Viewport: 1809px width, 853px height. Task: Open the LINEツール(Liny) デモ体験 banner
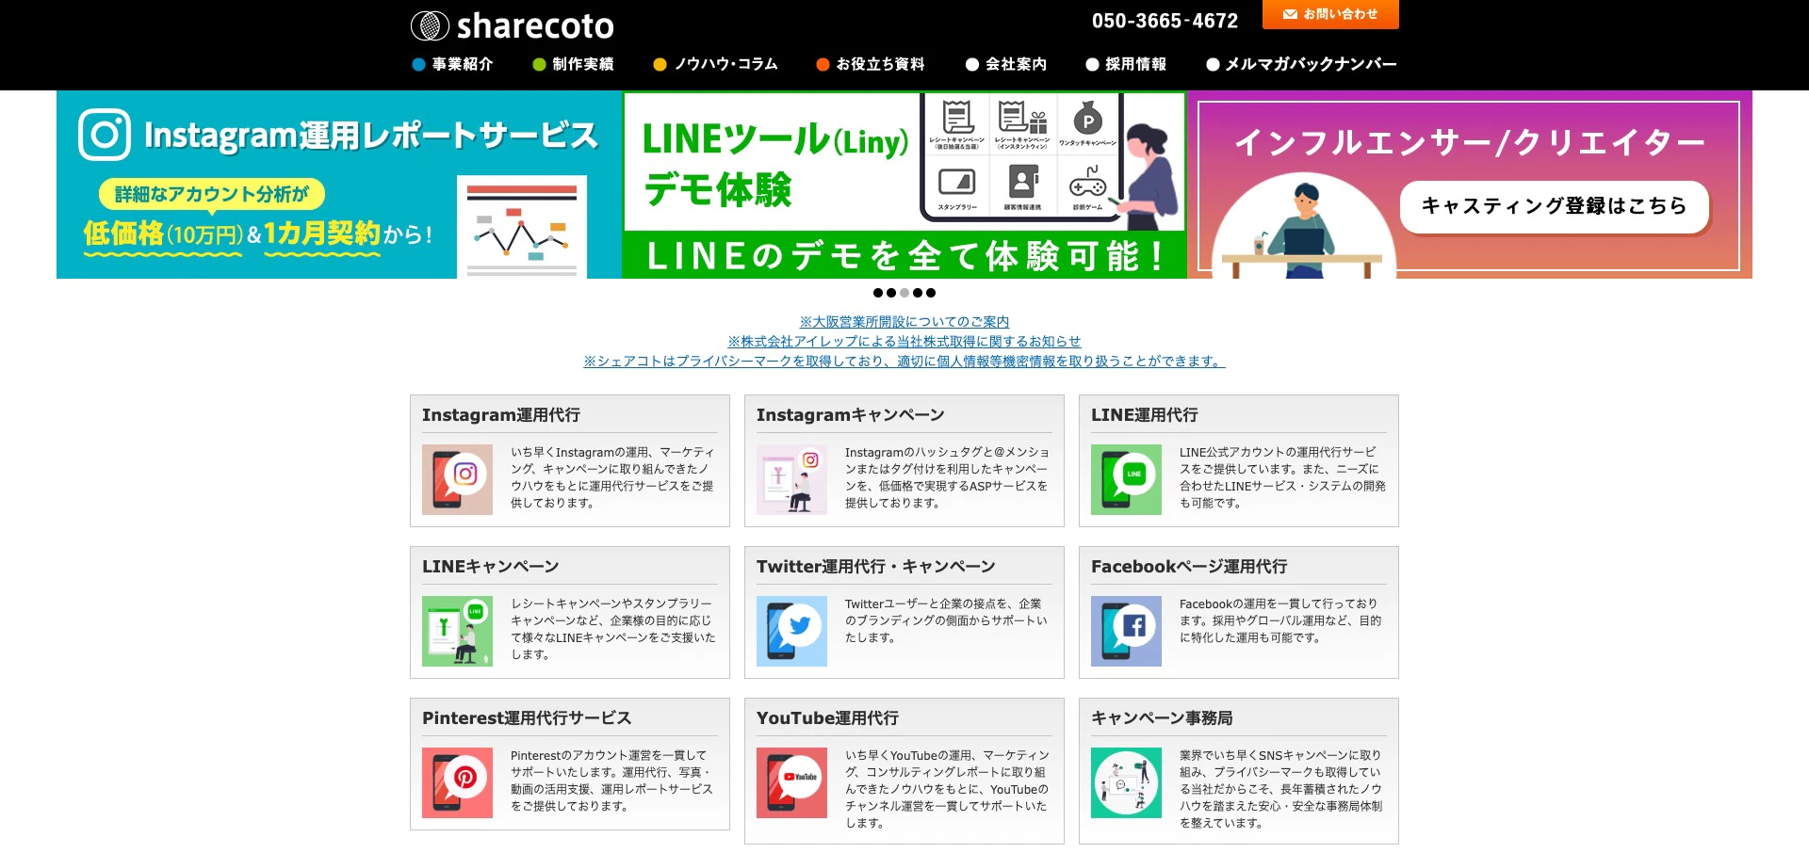(x=904, y=185)
